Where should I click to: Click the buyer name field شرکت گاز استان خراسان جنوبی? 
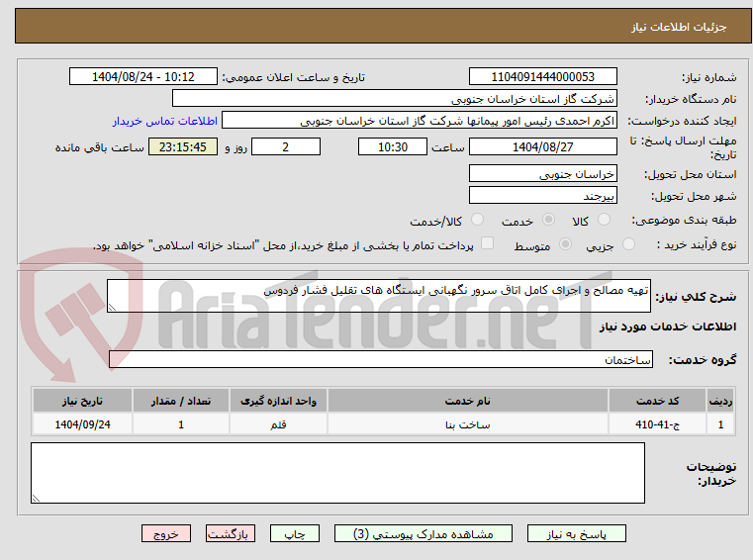pos(394,99)
